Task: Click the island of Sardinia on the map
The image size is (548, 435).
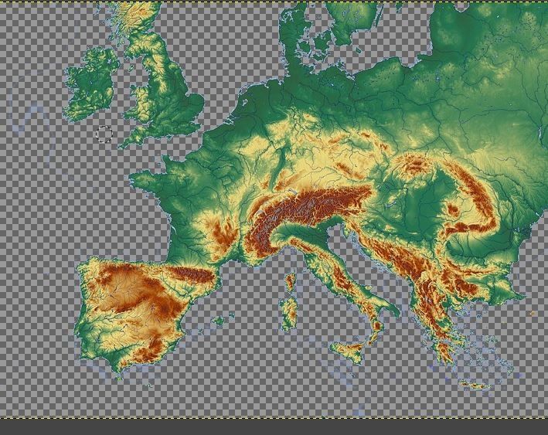Action: pos(289,314)
